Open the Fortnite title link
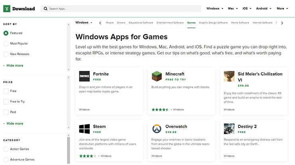 [x=101, y=74]
